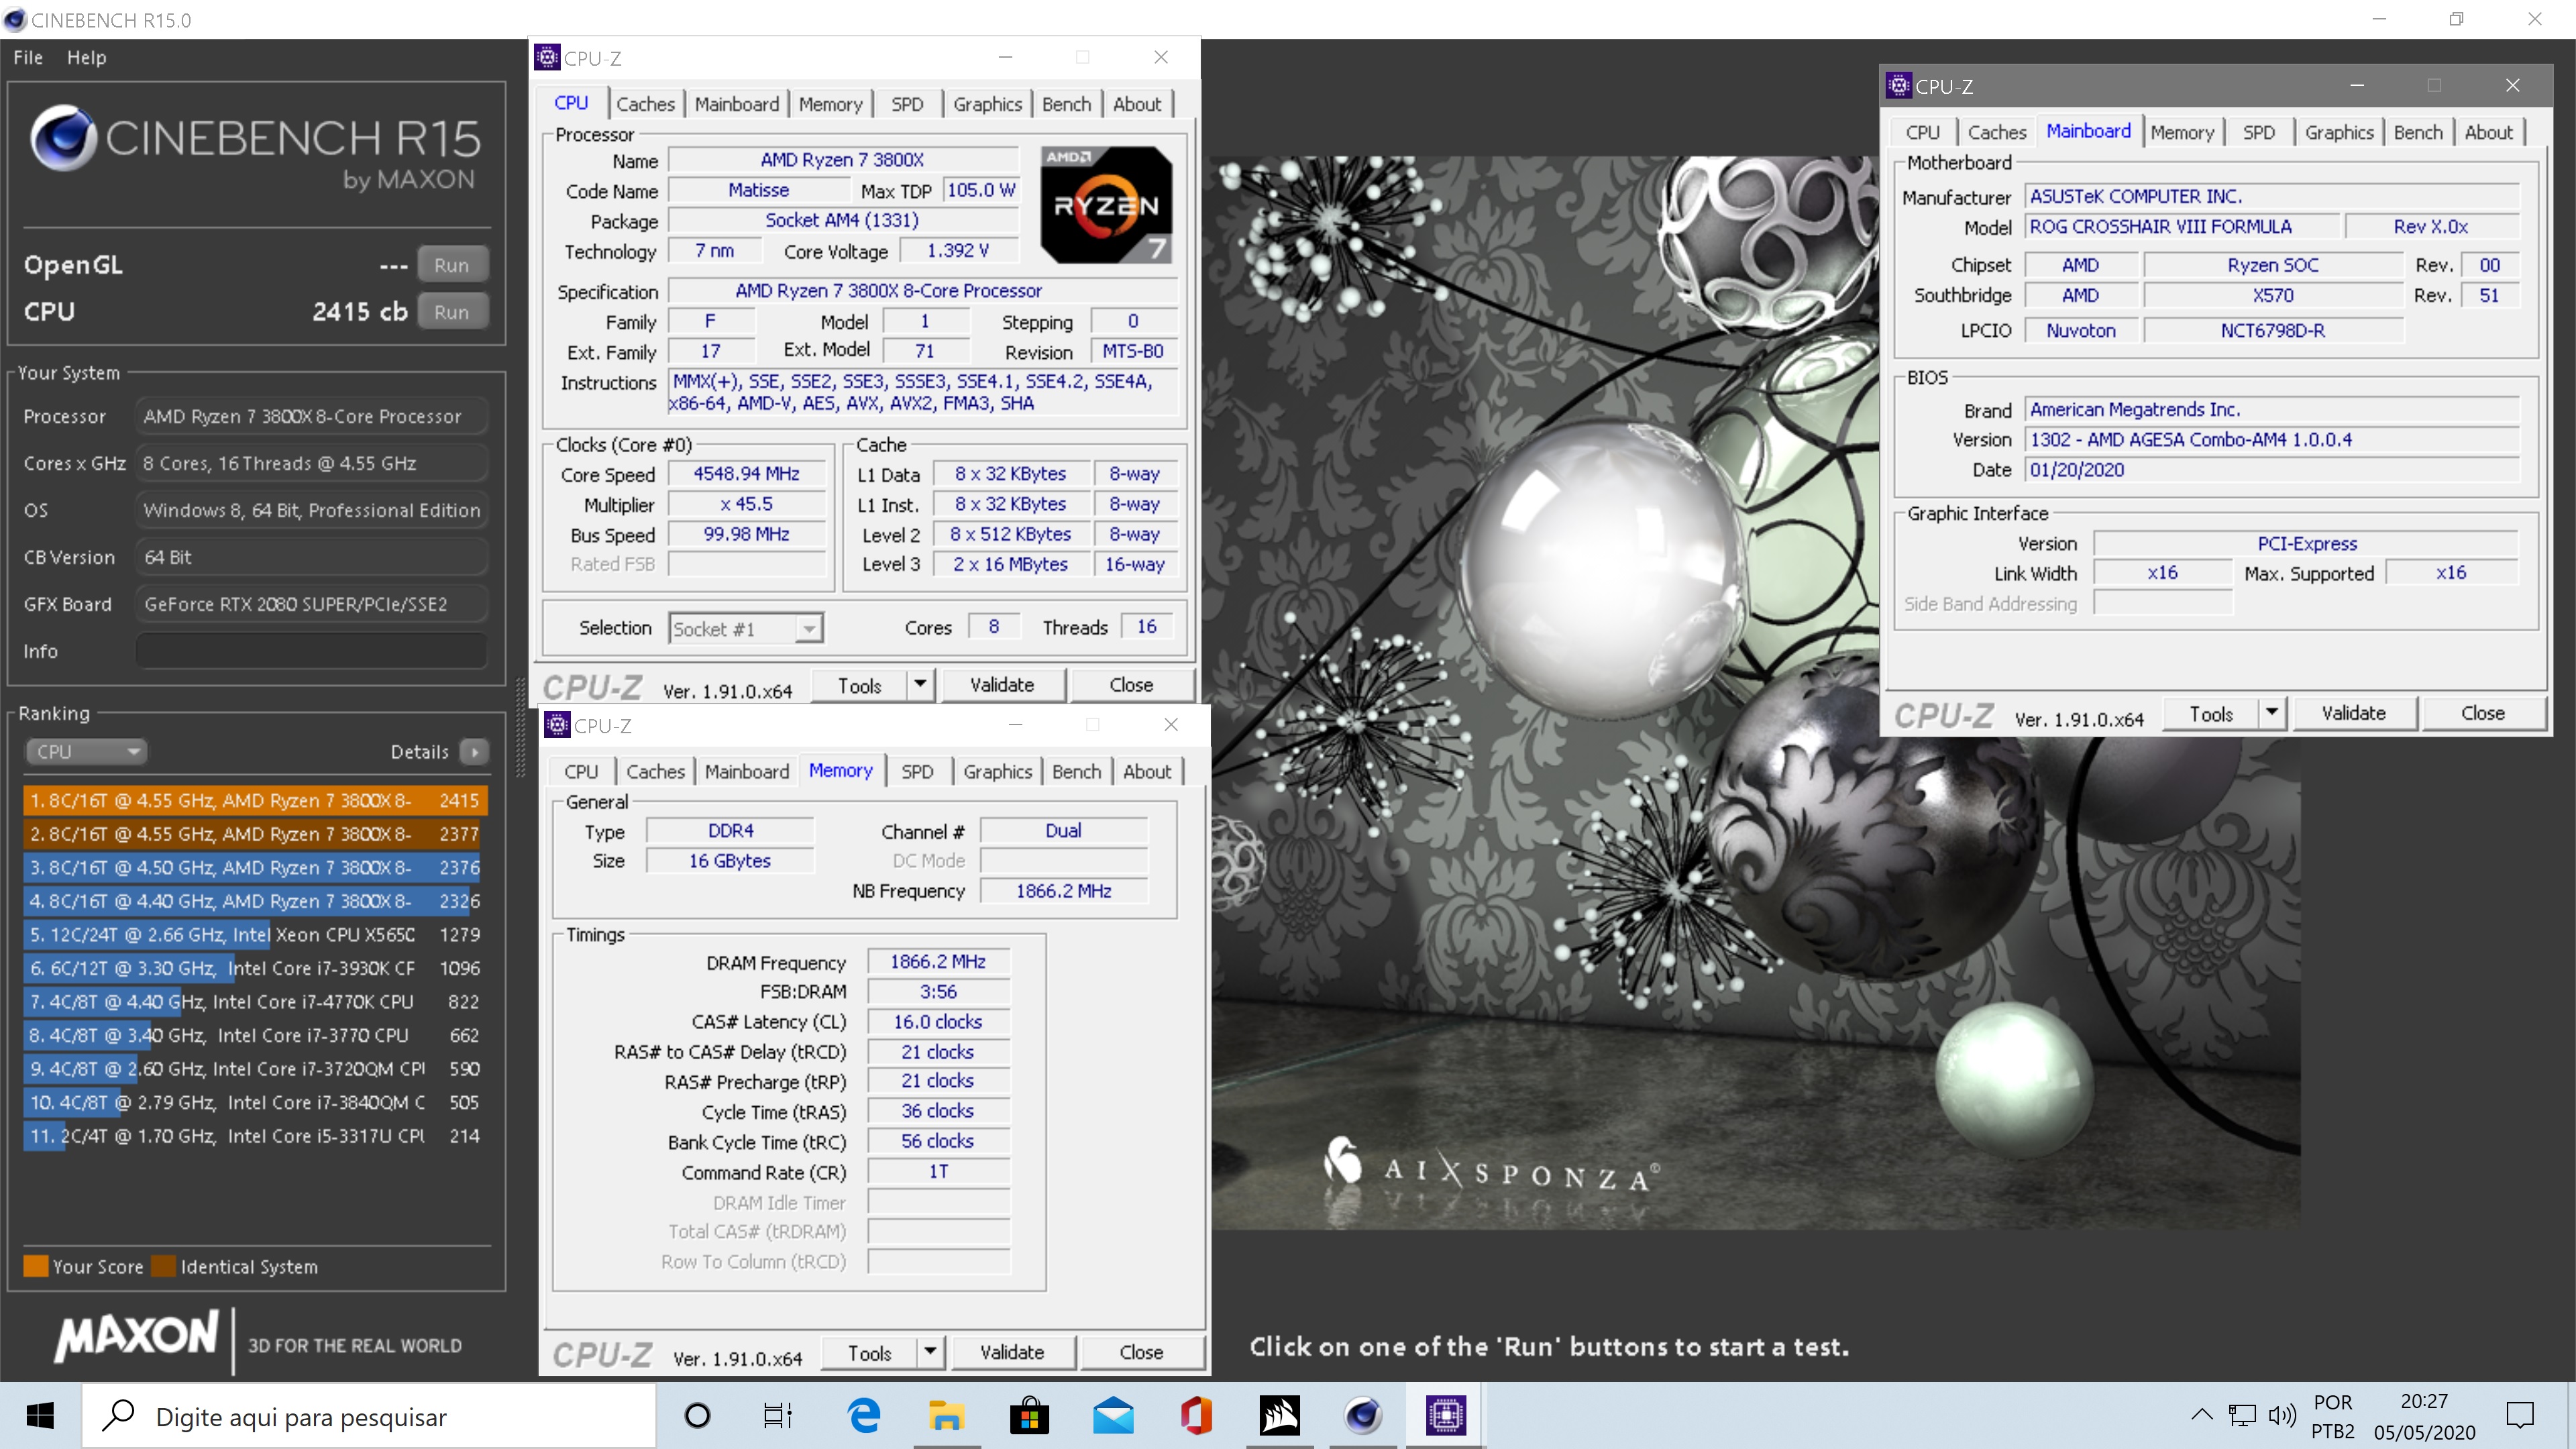Run the CPU benchmark
This screenshot has height=1449, width=2576.
tap(452, 312)
